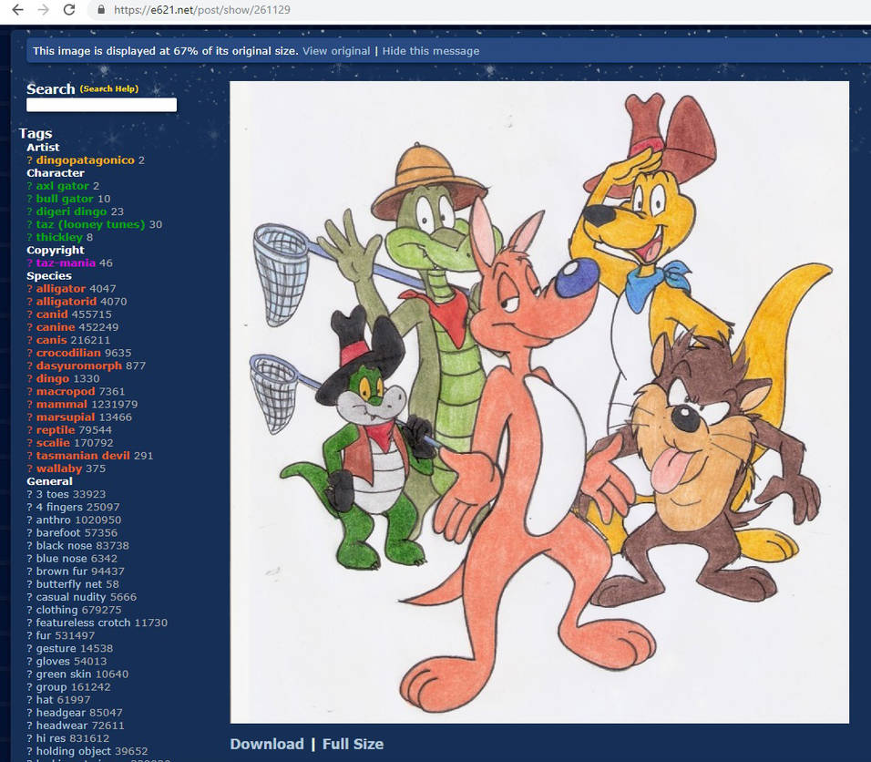Open the taz-mania copyright tag
Viewport: 871px width, 762px height.
(66, 263)
